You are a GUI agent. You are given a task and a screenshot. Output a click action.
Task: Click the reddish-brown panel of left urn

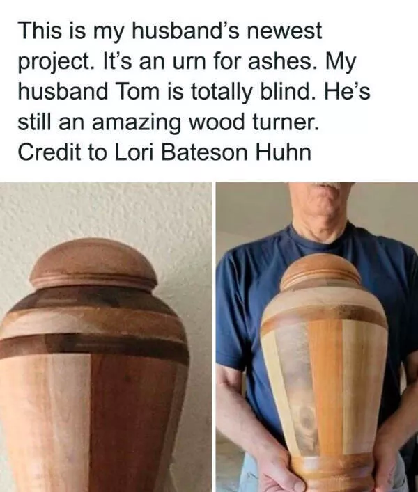click(132, 424)
